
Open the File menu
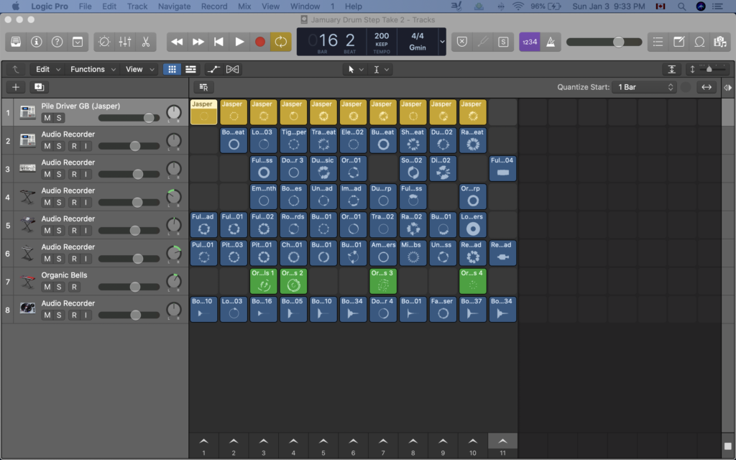pyautogui.click(x=85, y=6)
